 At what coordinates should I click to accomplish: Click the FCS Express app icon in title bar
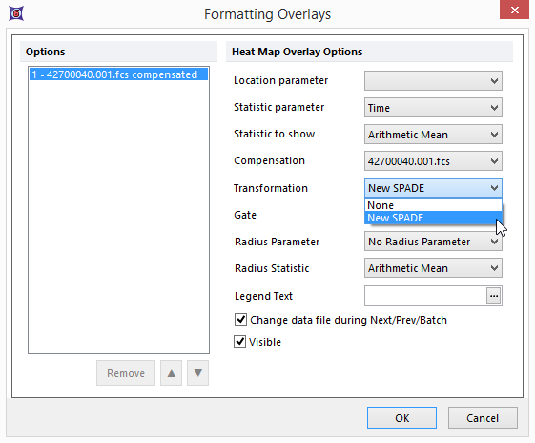tap(16, 13)
